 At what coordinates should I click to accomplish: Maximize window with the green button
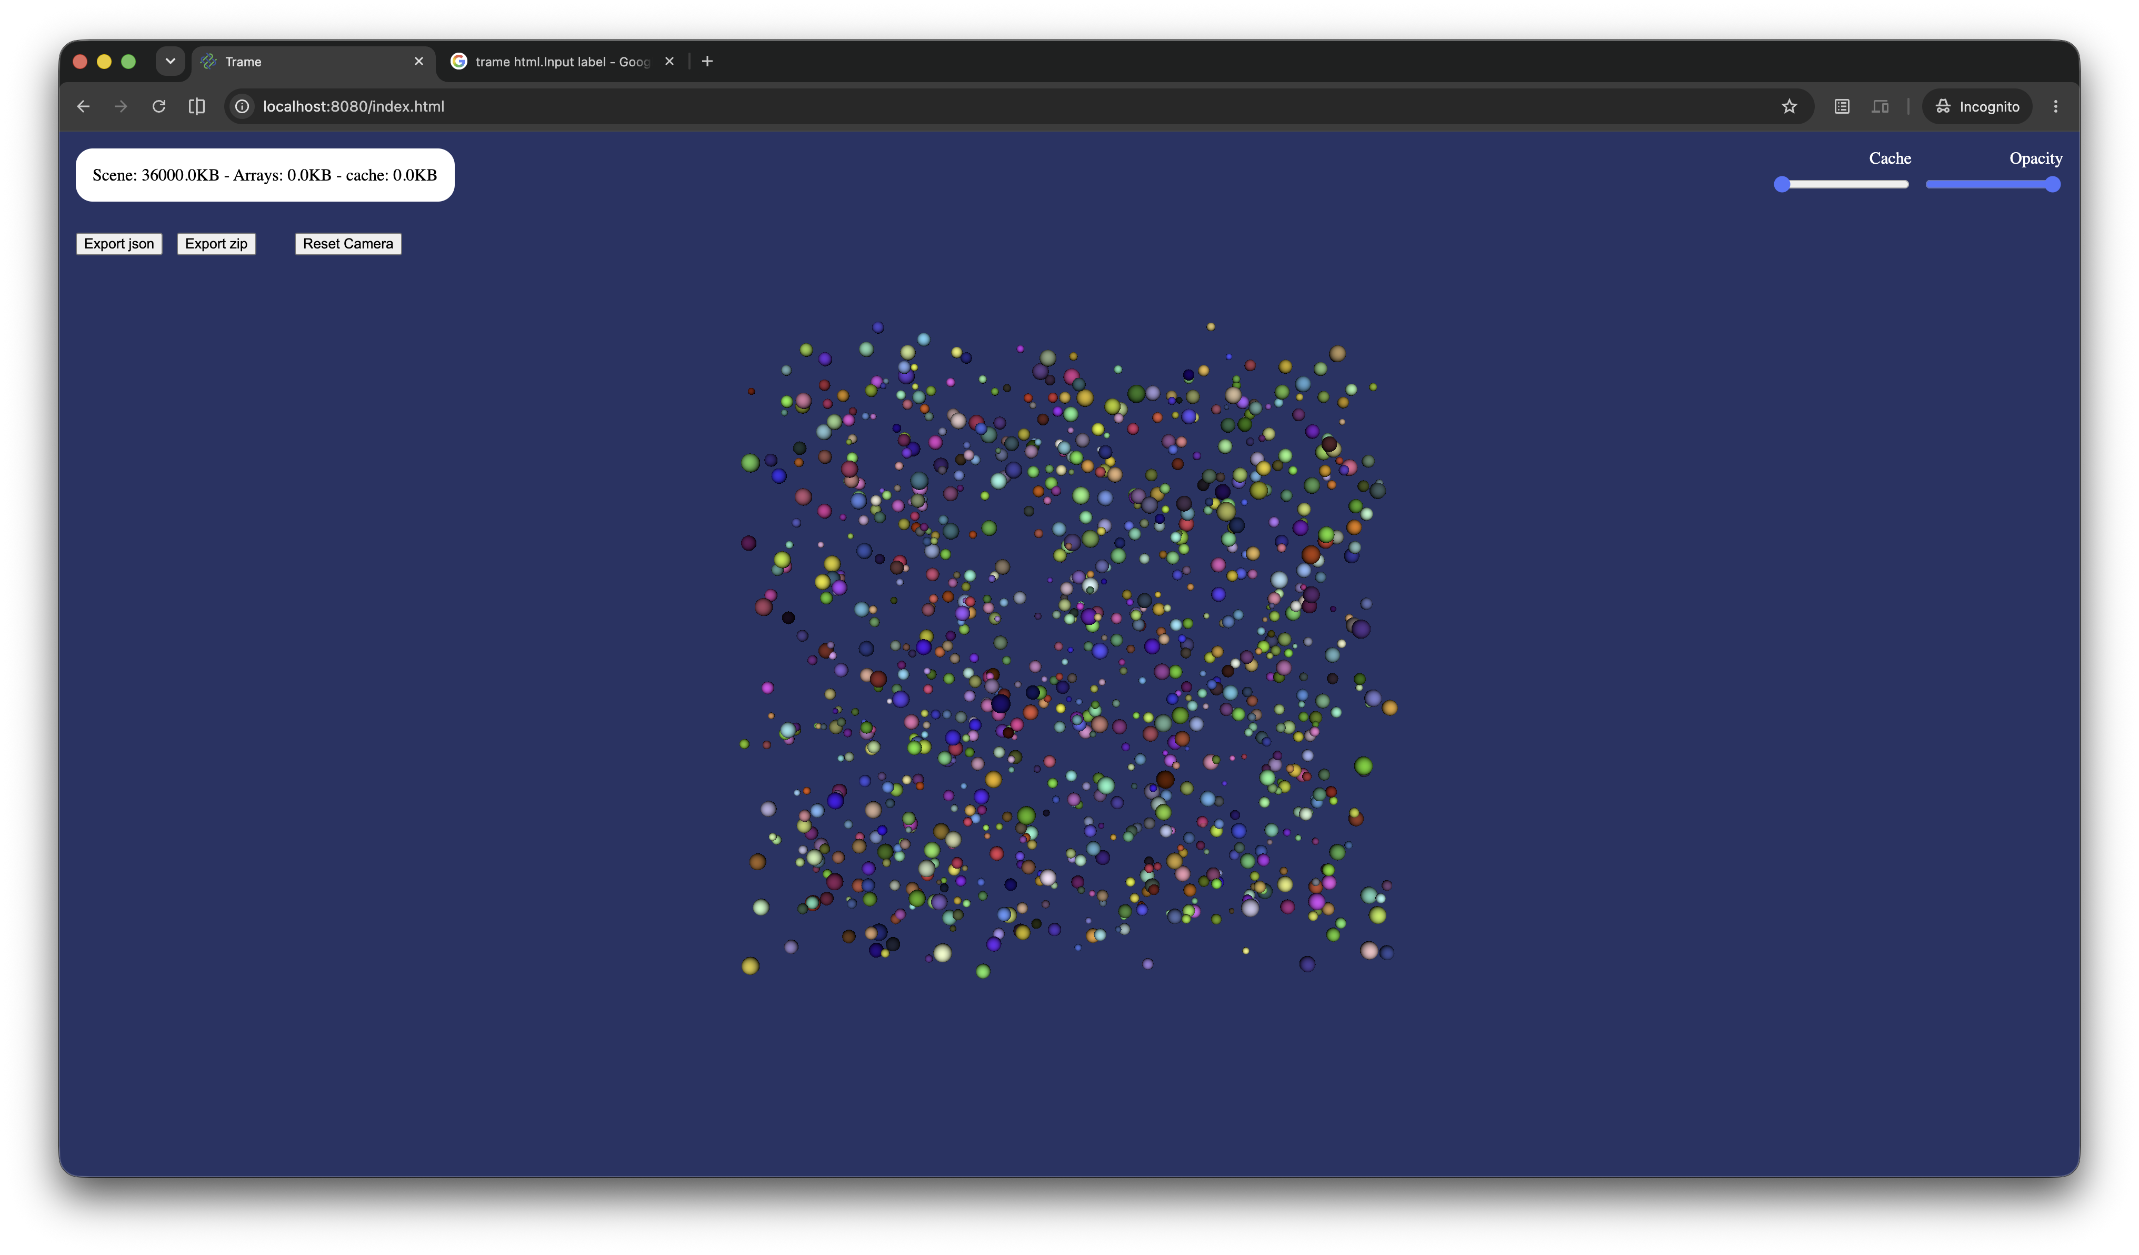point(128,61)
